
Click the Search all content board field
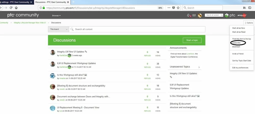[x=137, y=29]
